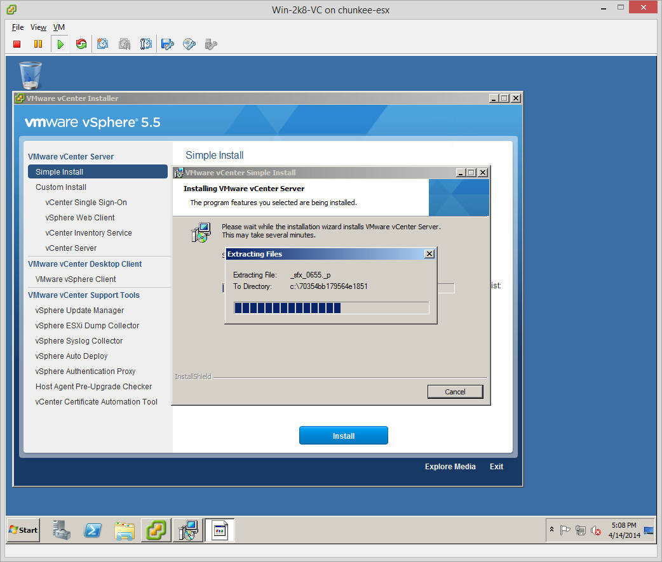Image resolution: width=662 pixels, height=562 pixels.
Task: Open the VM menu
Action: [x=59, y=27]
